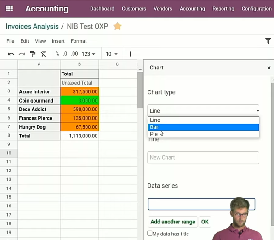
Task: Click the undo arrow icon
Action: coord(11,54)
